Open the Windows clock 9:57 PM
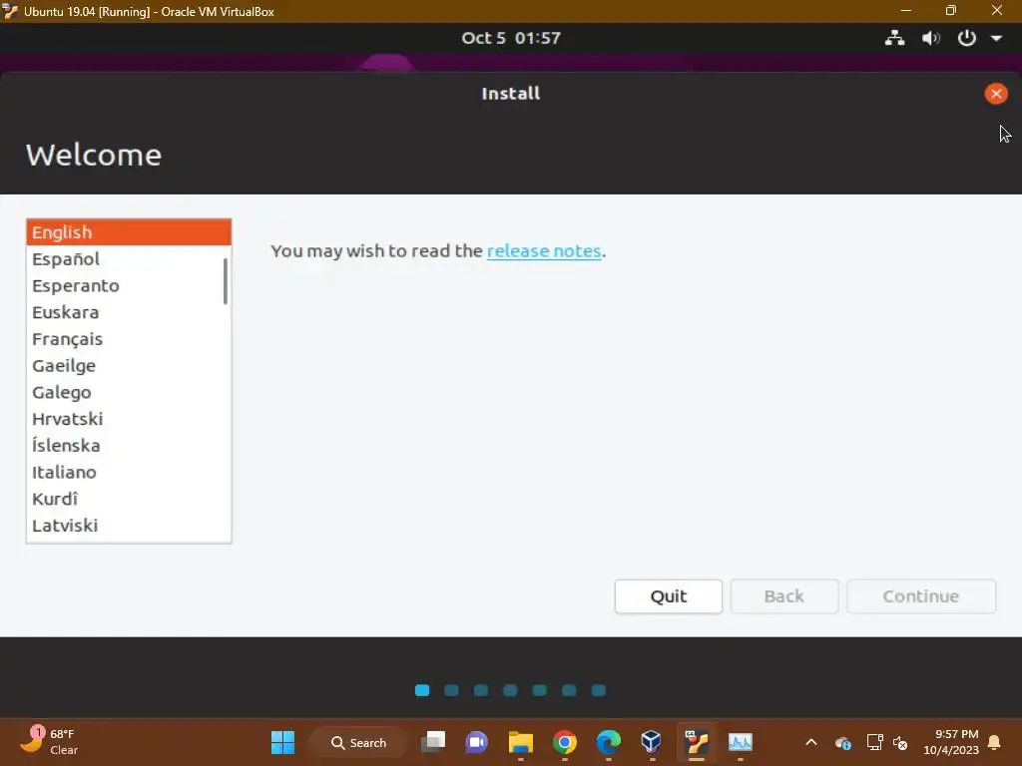Image resolution: width=1022 pixels, height=766 pixels. [951, 742]
